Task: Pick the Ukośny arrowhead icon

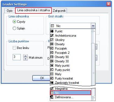Action: coord(52,40)
